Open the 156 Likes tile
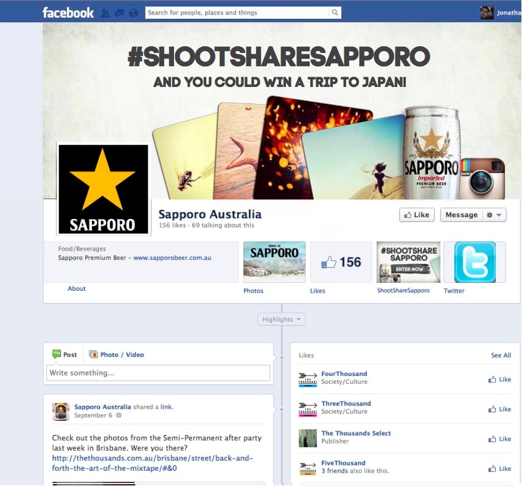Screen dimensions: 522x486 pyautogui.click(x=341, y=262)
